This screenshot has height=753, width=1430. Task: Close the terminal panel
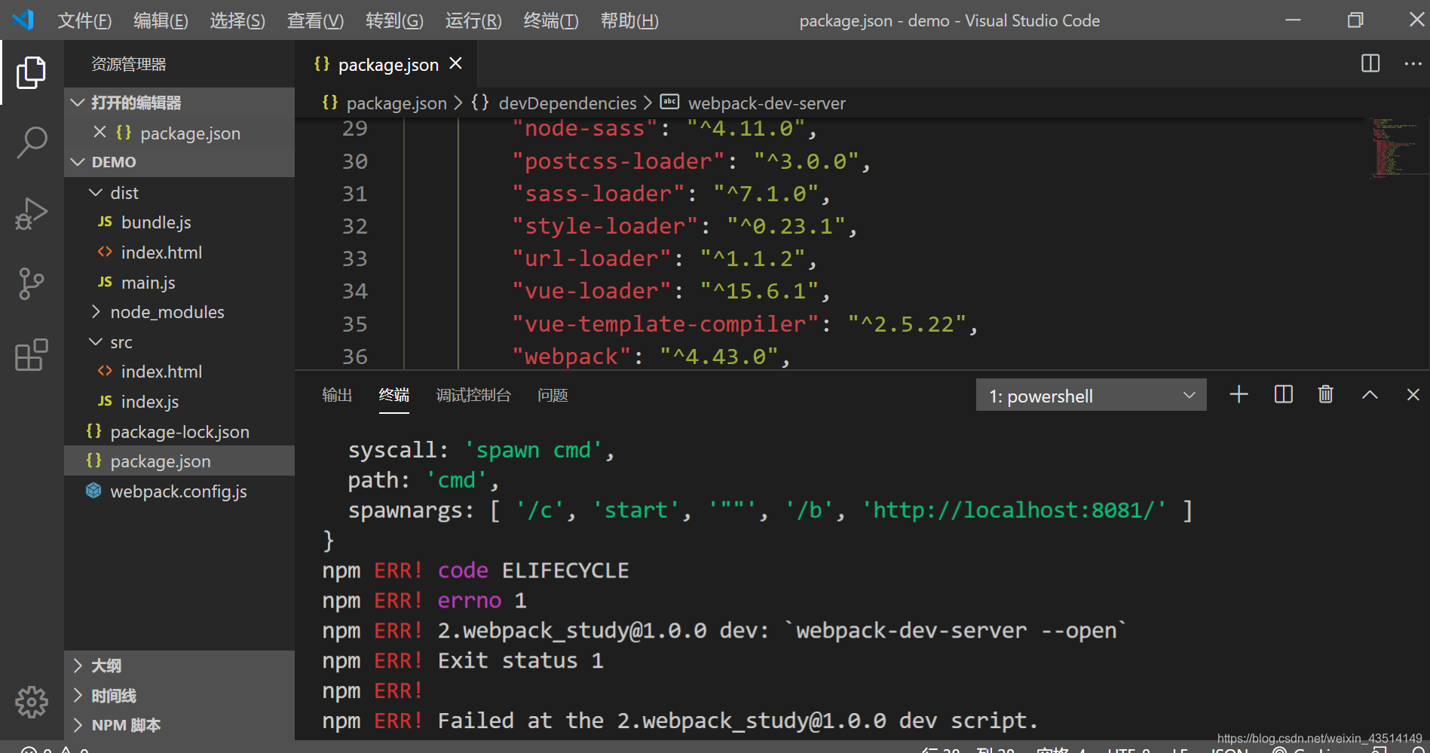point(1413,394)
